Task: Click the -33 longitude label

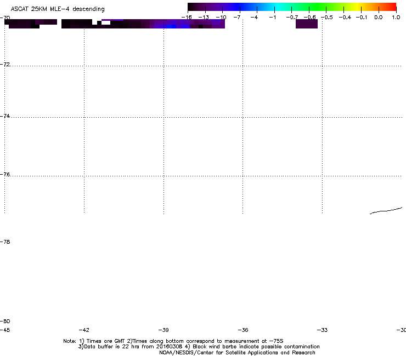Action: [x=323, y=330]
